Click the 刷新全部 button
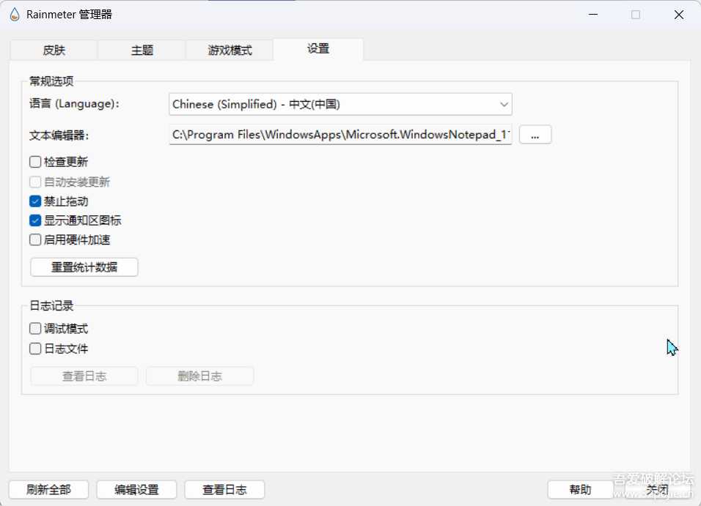The width and height of the screenshot is (701, 506). 48,489
